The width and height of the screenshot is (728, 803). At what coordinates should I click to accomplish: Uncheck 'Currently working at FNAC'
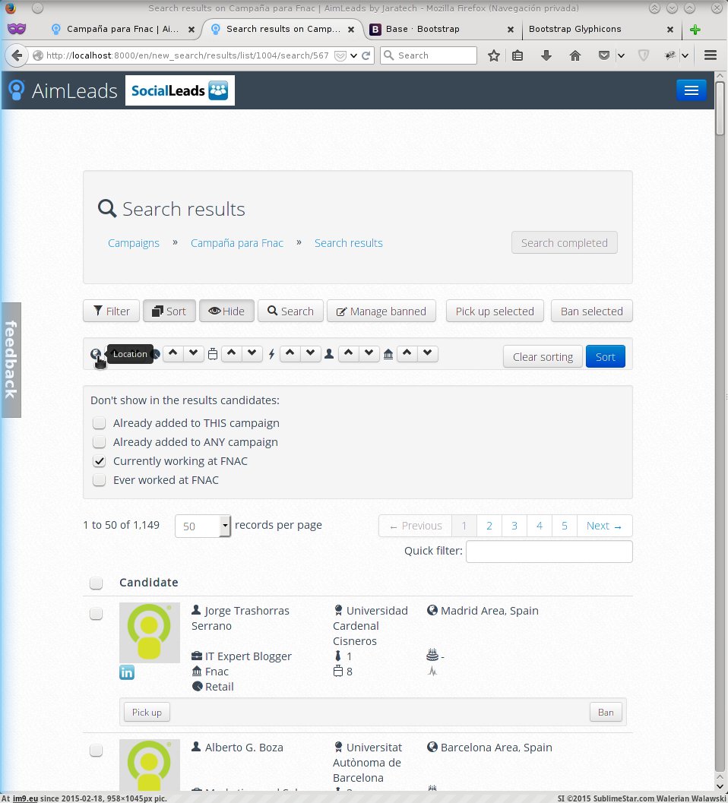99,461
